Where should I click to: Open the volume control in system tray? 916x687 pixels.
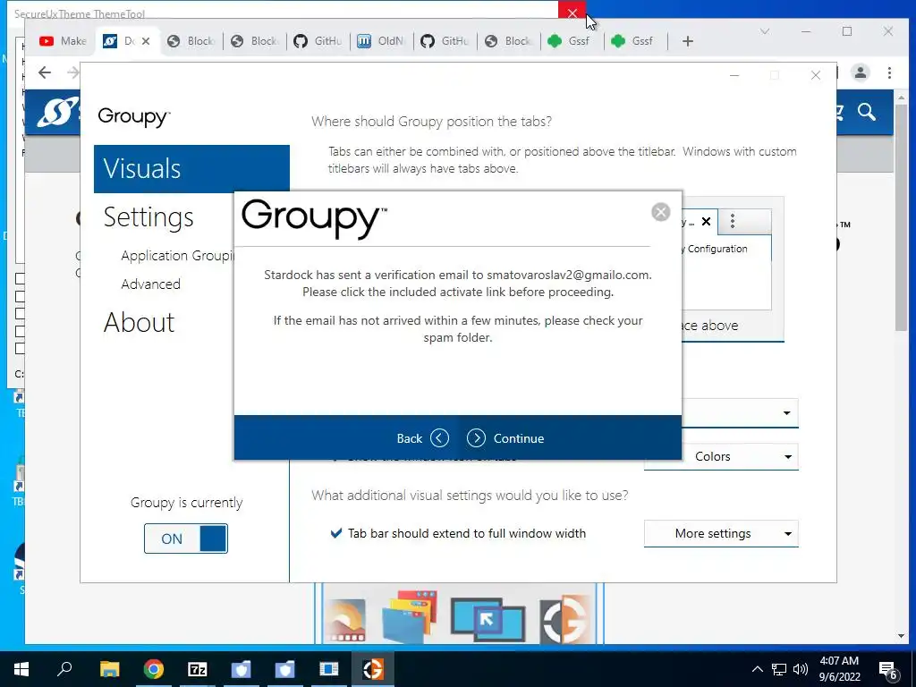point(801,669)
